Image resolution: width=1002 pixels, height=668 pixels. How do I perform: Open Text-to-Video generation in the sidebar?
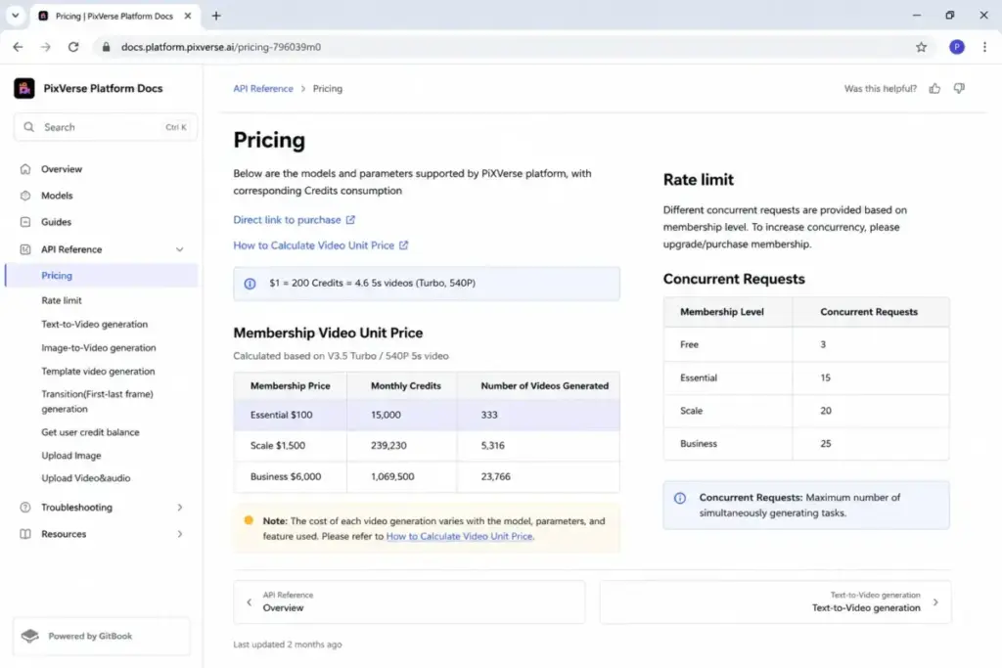[95, 325]
